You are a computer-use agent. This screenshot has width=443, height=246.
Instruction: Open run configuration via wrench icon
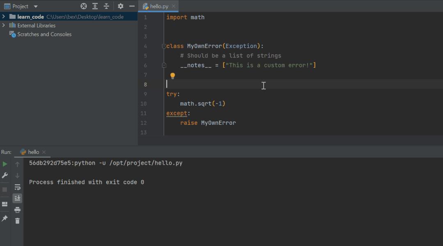point(5,175)
